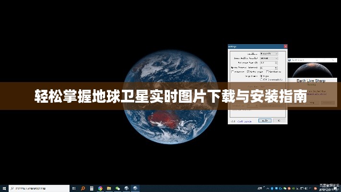Toggle the first checkbox in Settings dialog
The width and height of the screenshot is (341, 192).
[x=233, y=72]
